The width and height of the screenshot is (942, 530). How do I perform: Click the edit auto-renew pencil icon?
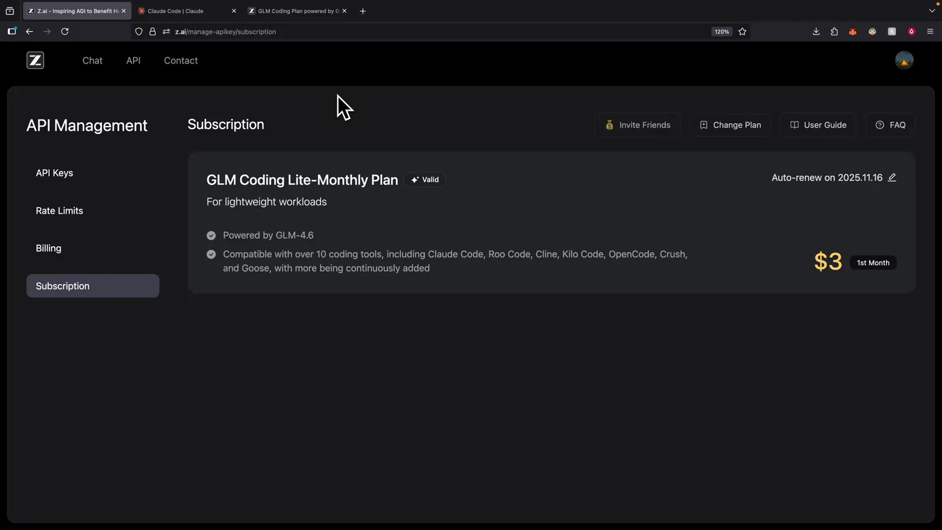point(892,177)
